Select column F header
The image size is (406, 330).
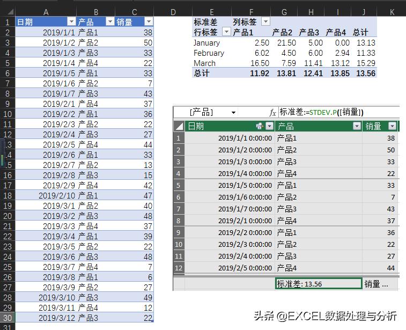(x=251, y=12)
